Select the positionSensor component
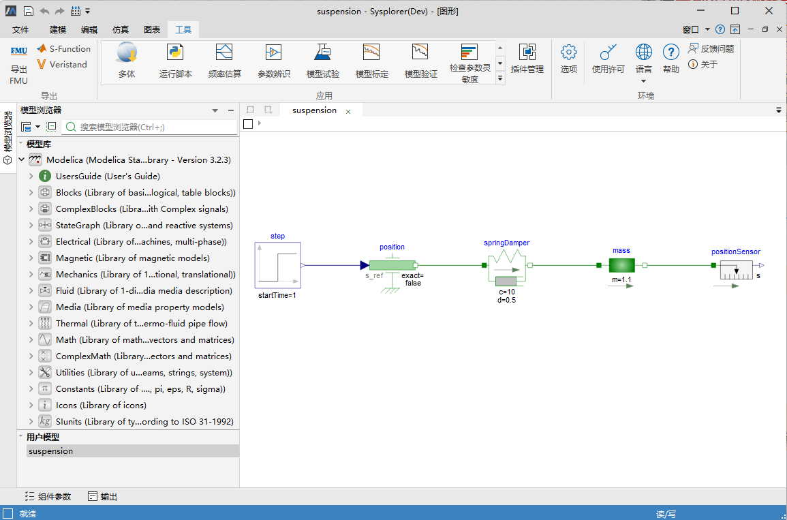 pyautogui.click(x=736, y=270)
